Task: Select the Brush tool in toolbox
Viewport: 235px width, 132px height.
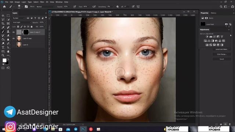Action: (x=3, y=32)
